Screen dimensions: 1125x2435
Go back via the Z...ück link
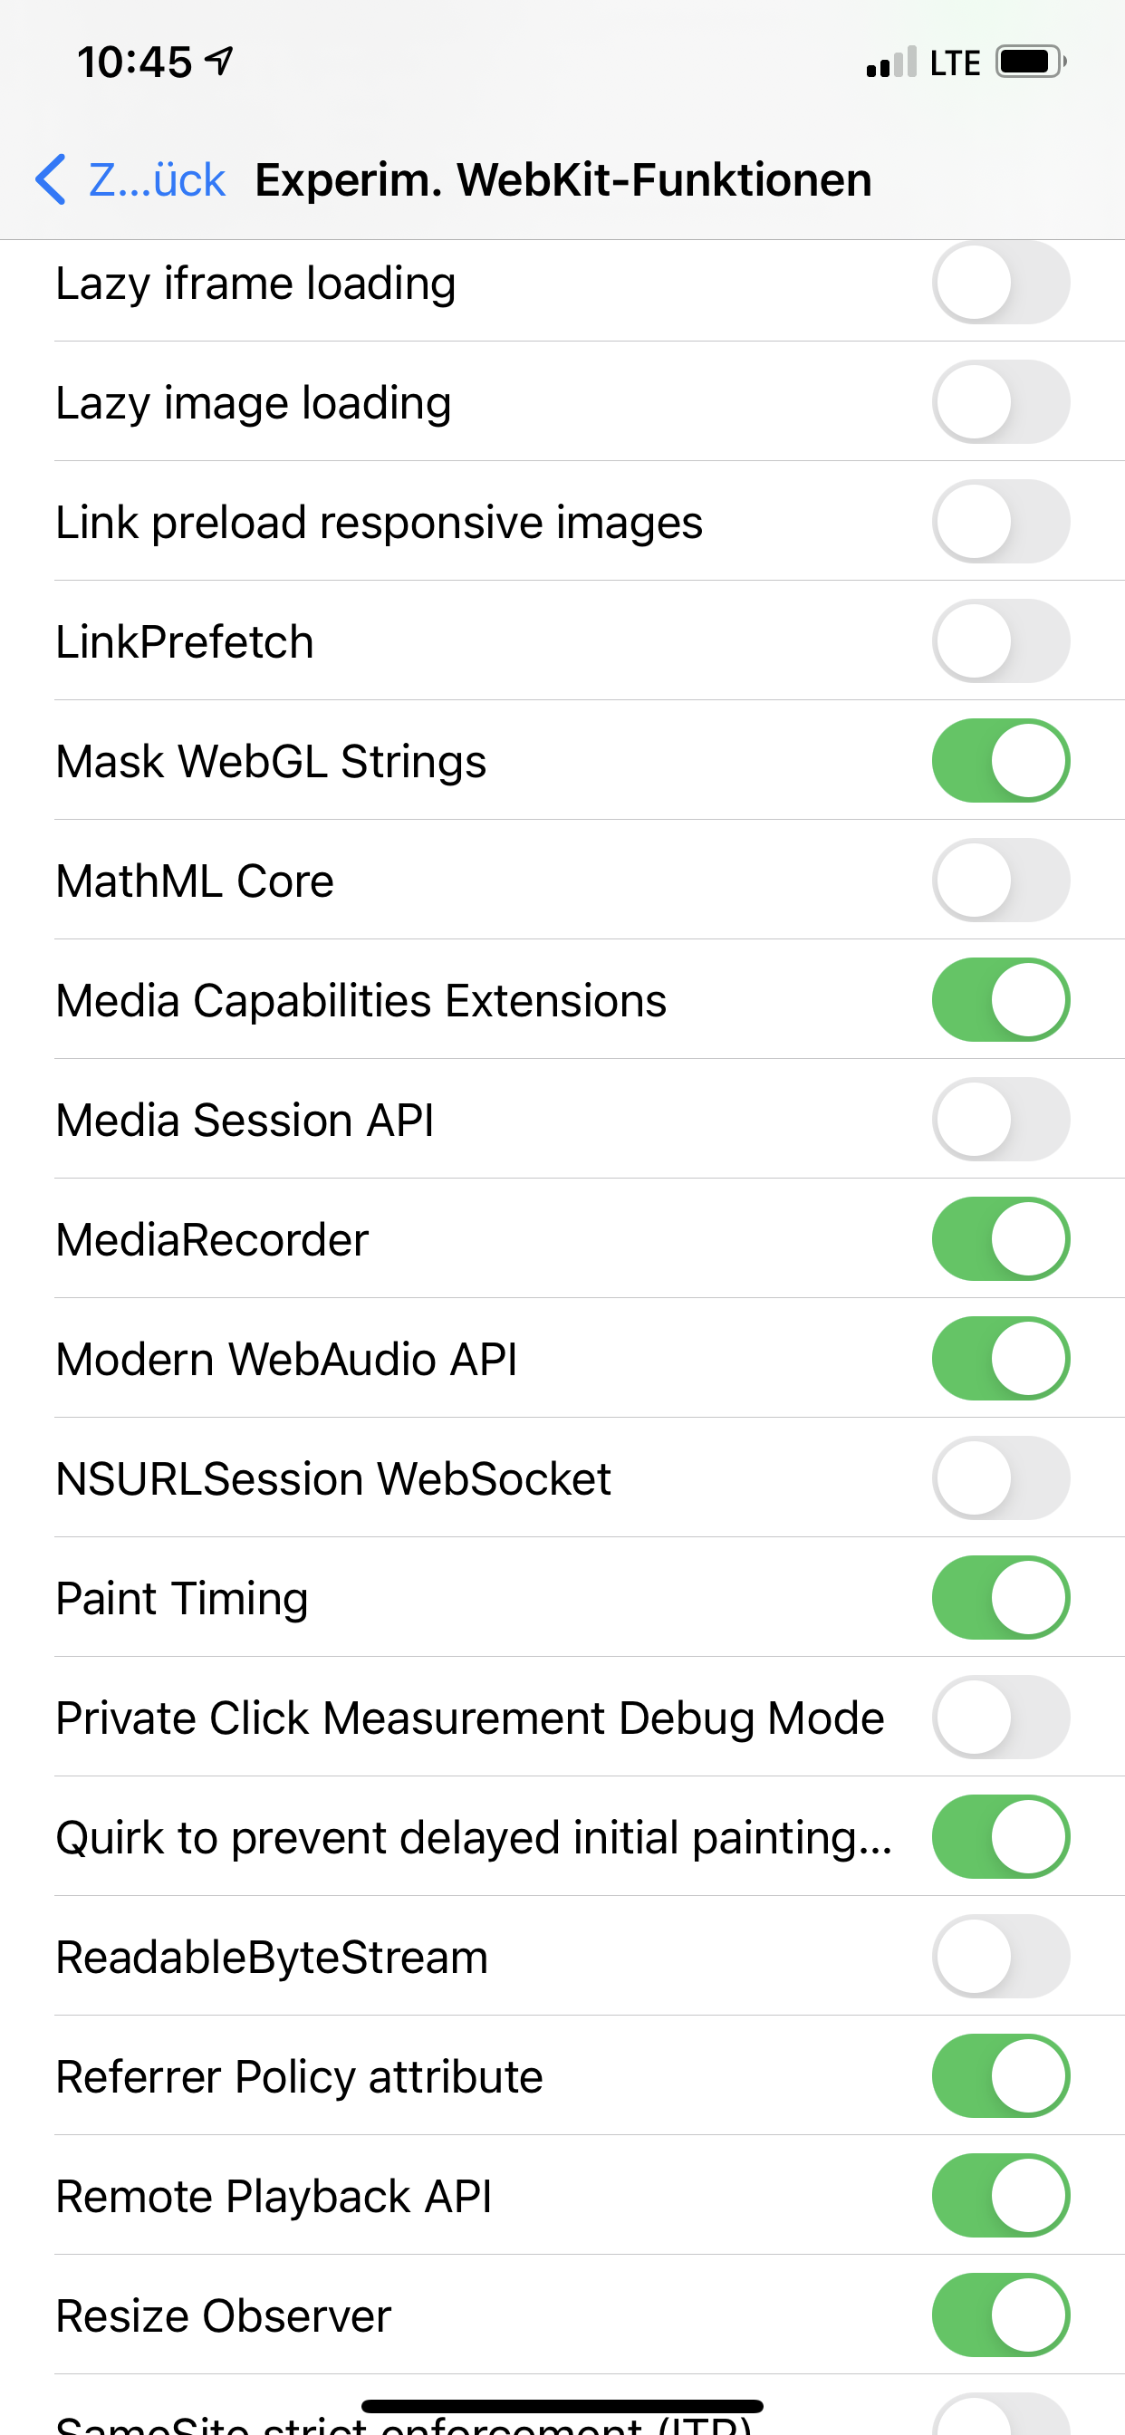pyautogui.click(x=156, y=179)
